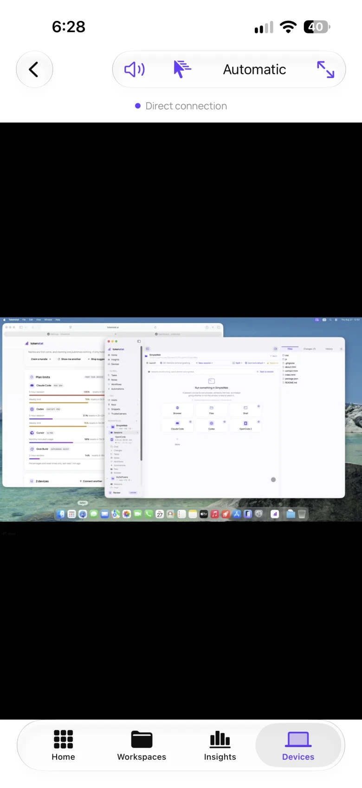Open FaceTime from the dock
The width and height of the screenshot is (362, 788).
(x=138, y=514)
